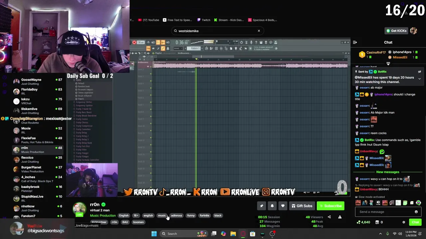The width and height of the screenshot is (426, 239).
Task: Click the pin icon next to the bell
Action: pyautogui.click(x=261, y=206)
